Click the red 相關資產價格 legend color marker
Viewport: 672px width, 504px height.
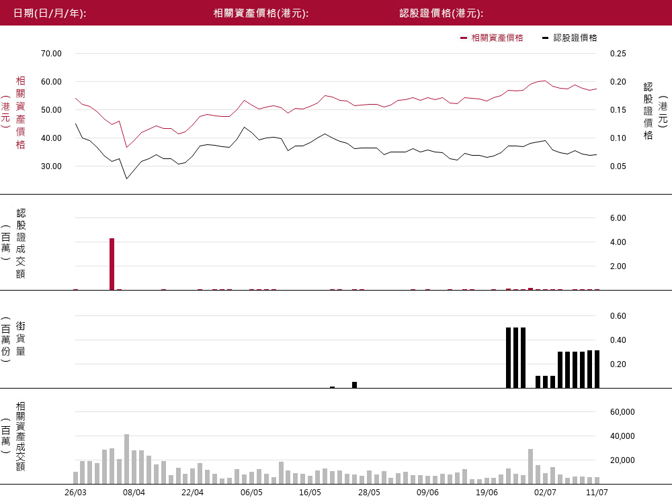coord(463,38)
